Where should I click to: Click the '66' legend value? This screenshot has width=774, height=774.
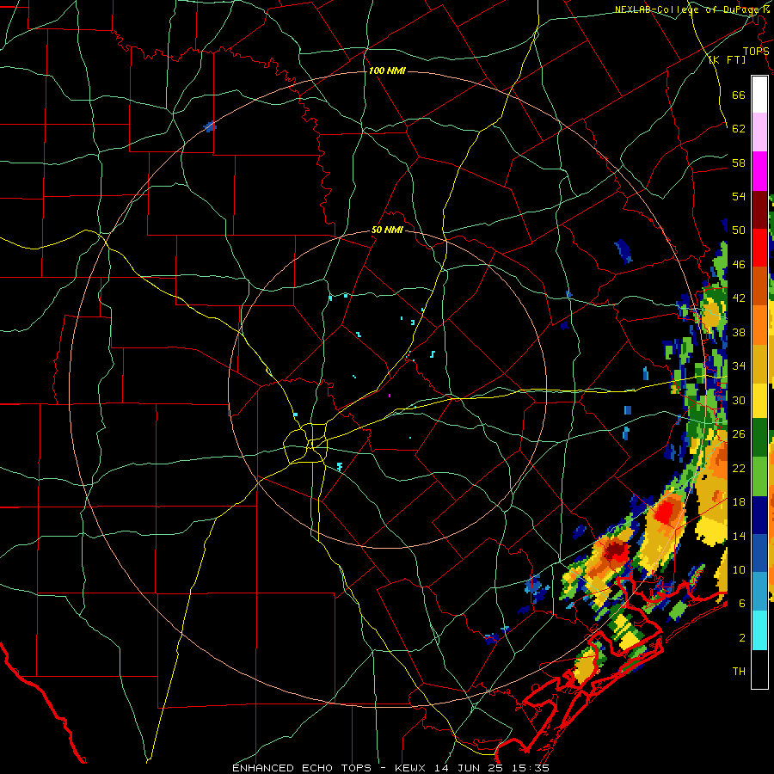pyautogui.click(x=739, y=95)
